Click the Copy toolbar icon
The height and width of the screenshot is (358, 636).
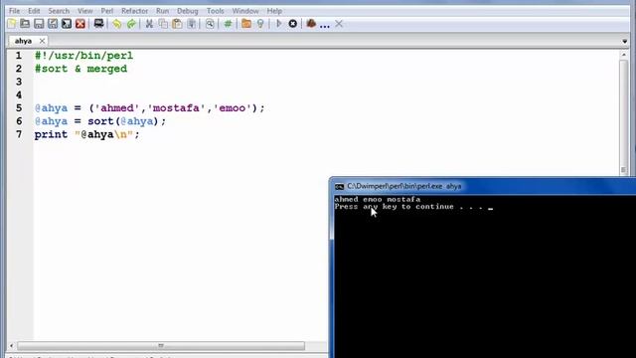(163, 24)
